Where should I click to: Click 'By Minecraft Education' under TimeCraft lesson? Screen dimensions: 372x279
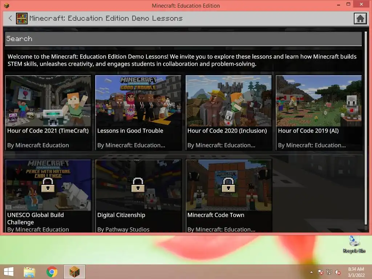pyautogui.click(x=38, y=145)
